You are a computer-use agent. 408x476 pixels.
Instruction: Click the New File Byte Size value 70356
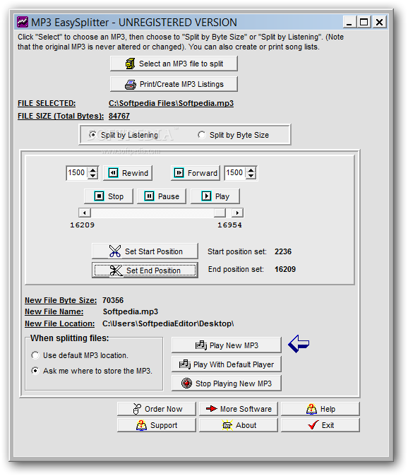coord(113,300)
